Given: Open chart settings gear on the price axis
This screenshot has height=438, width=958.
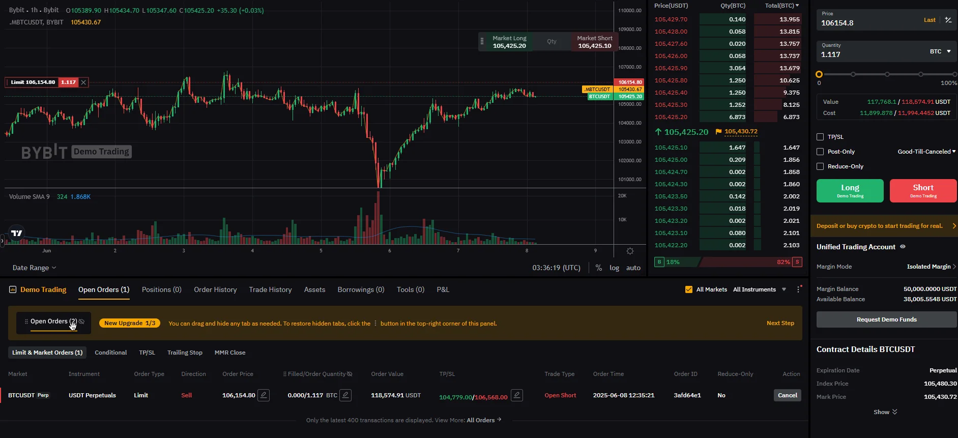Looking at the screenshot, I should click(630, 251).
